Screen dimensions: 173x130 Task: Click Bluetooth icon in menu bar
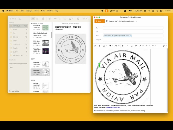[149, 11]
